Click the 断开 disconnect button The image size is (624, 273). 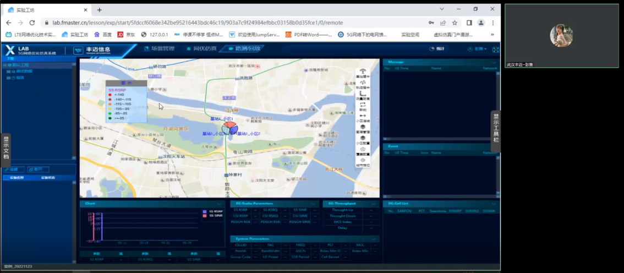pos(37,170)
